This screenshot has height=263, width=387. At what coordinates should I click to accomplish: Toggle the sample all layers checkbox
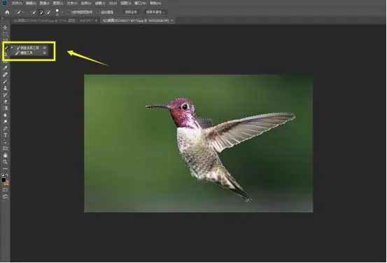coord(69,12)
